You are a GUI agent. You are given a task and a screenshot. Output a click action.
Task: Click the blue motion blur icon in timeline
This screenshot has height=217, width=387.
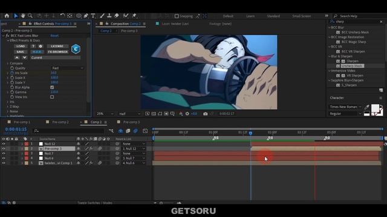click(x=135, y=131)
